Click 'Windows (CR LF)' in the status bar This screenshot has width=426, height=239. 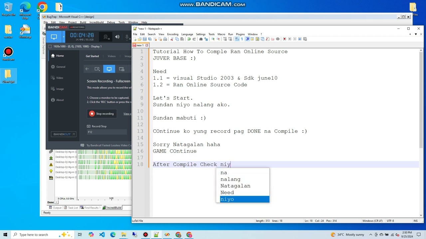(x=372, y=221)
